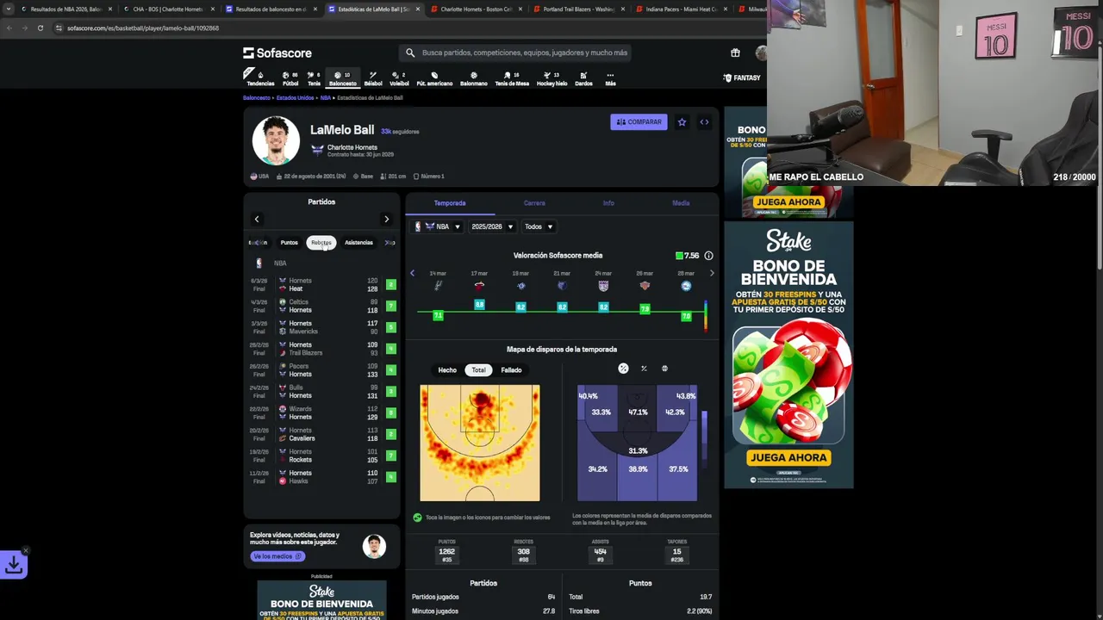Click LaMelo Ball's profile photo
The image size is (1103, 620).
pyautogui.click(x=276, y=140)
